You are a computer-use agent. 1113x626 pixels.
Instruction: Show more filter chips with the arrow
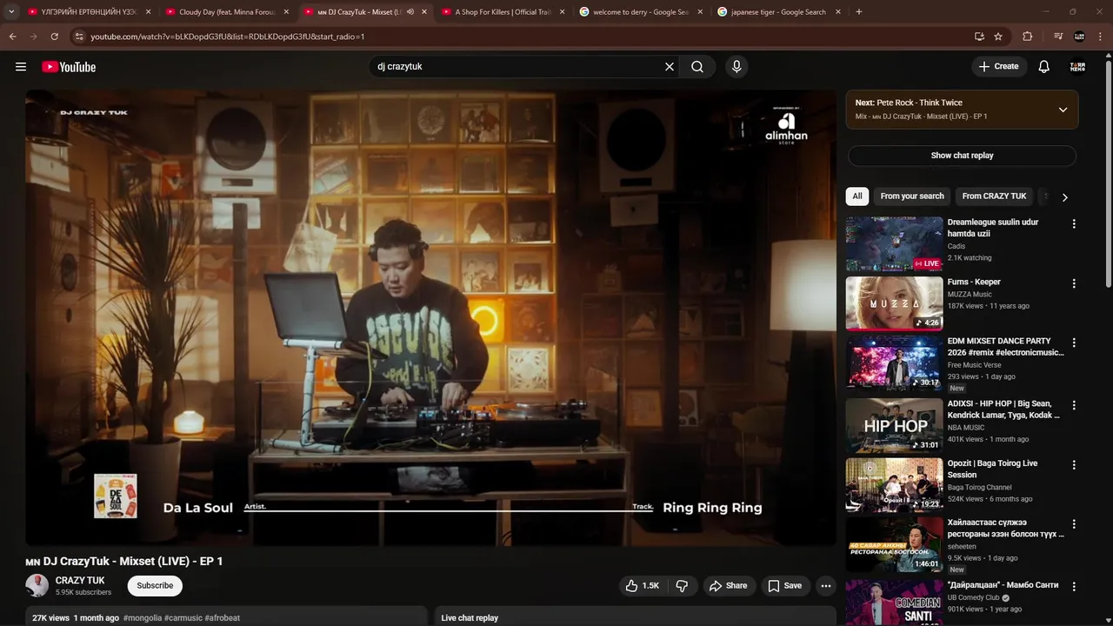click(x=1064, y=196)
